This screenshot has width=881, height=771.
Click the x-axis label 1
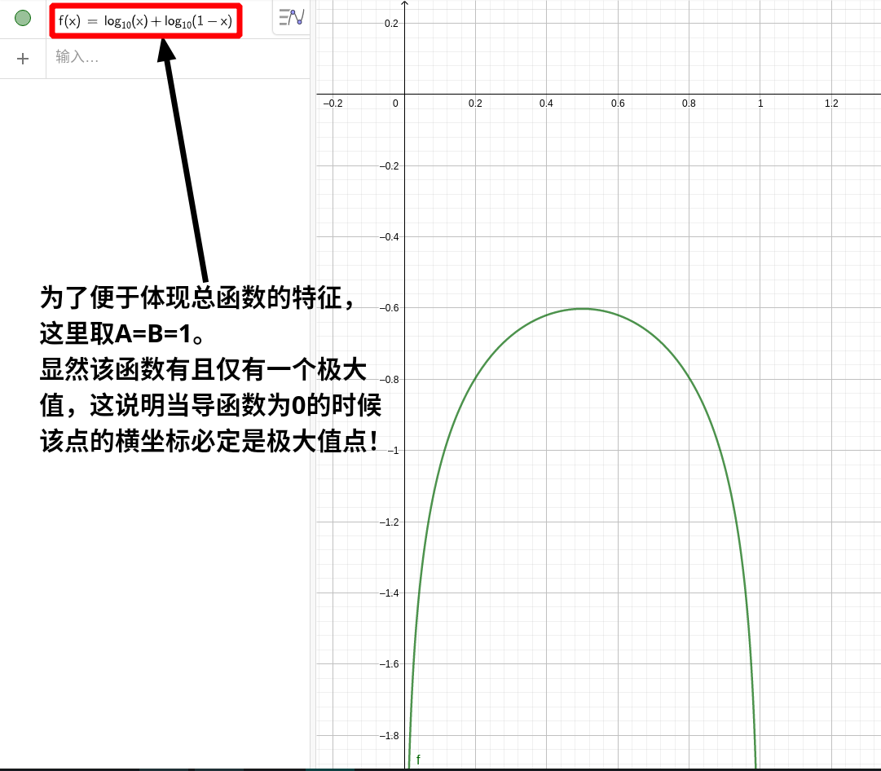pyautogui.click(x=760, y=104)
